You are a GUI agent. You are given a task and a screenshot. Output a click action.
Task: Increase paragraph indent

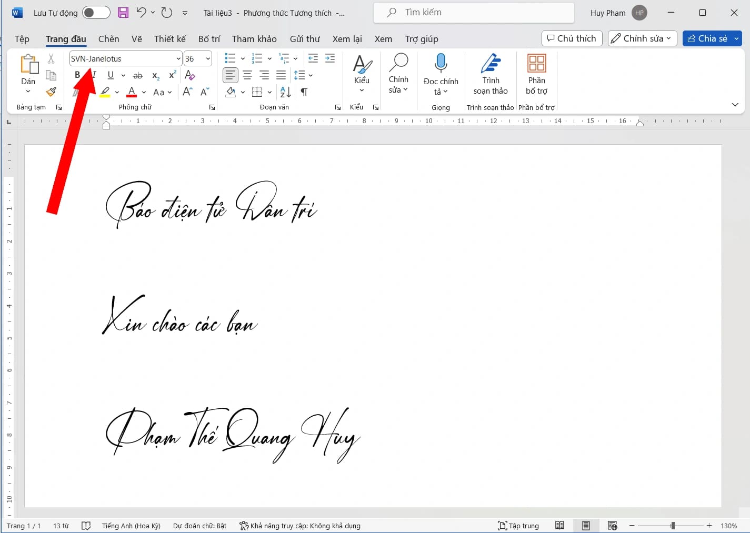click(330, 58)
